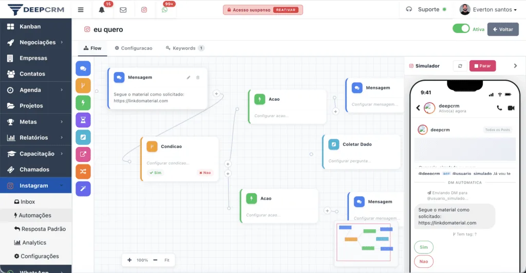This screenshot has width=526, height=273.
Task: Collapse Instagram sidebar menu
Action: pyautogui.click(x=35, y=186)
